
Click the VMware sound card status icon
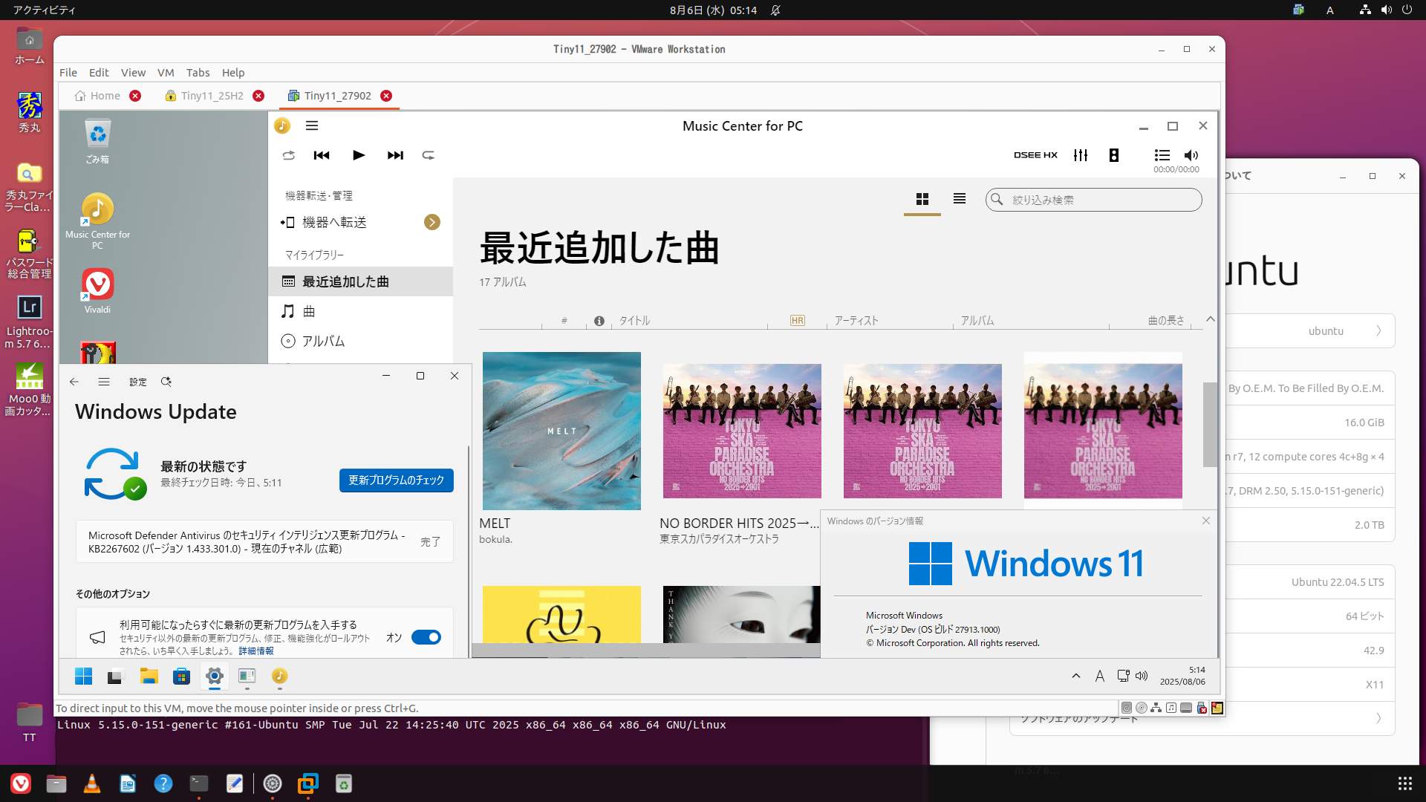click(1171, 708)
